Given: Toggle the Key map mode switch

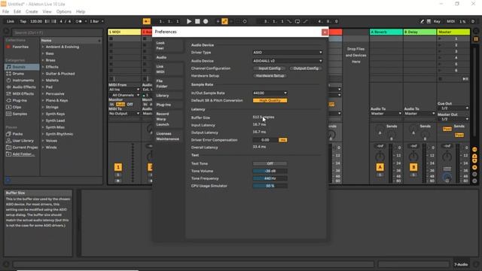Looking at the screenshot, I should pyautogui.click(x=437, y=22).
